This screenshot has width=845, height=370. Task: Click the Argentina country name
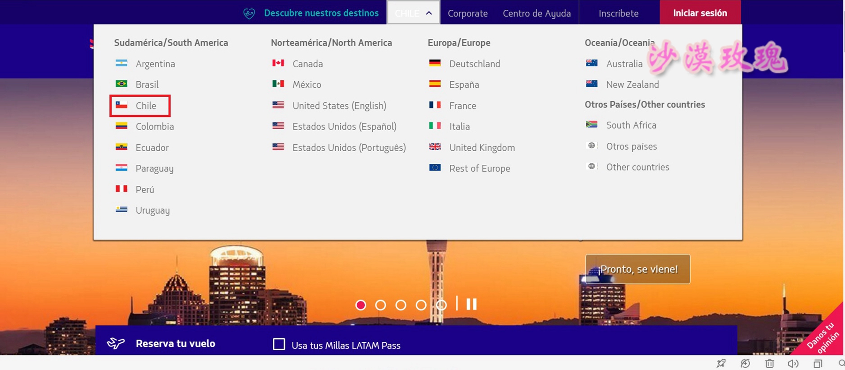click(x=155, y=64)
